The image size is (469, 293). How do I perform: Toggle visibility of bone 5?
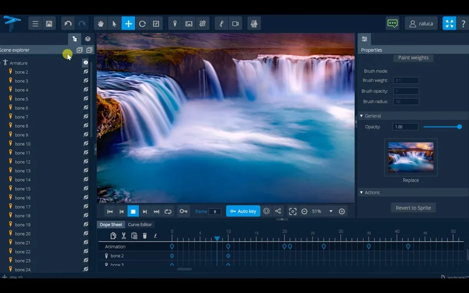click(x=86, y=99)
